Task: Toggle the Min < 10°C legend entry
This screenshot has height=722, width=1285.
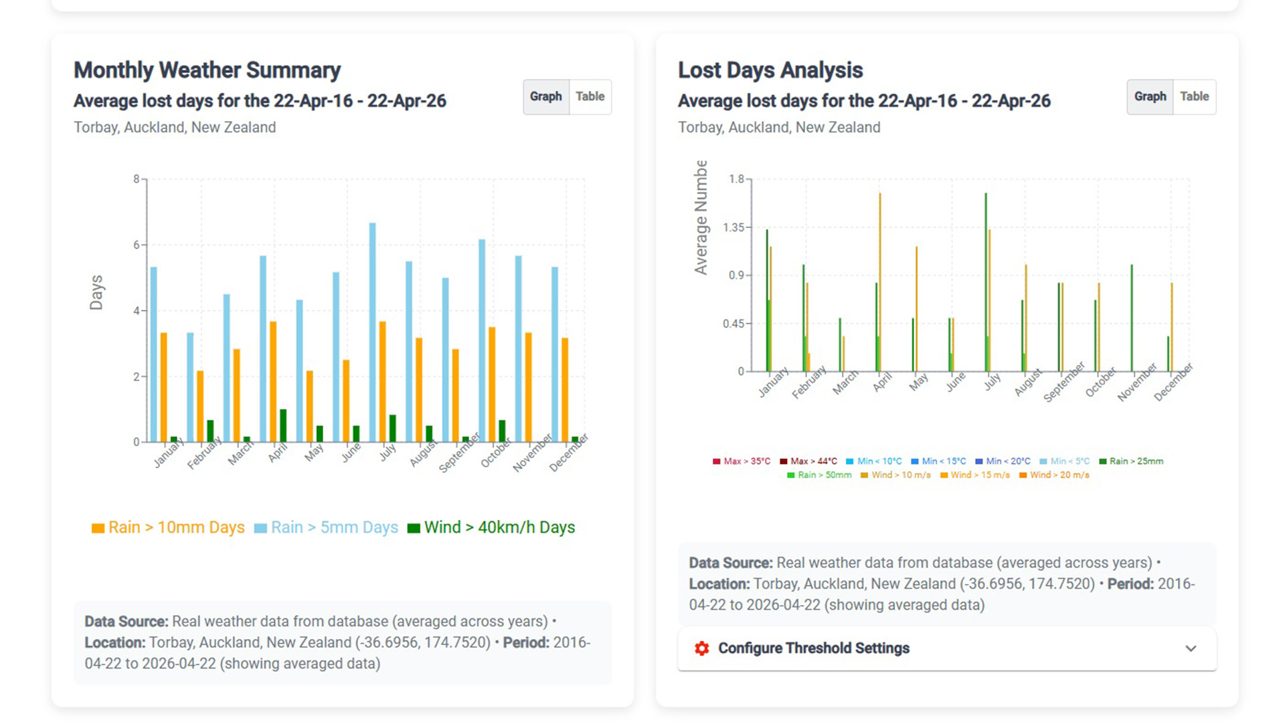Action: tap(873, 461)
